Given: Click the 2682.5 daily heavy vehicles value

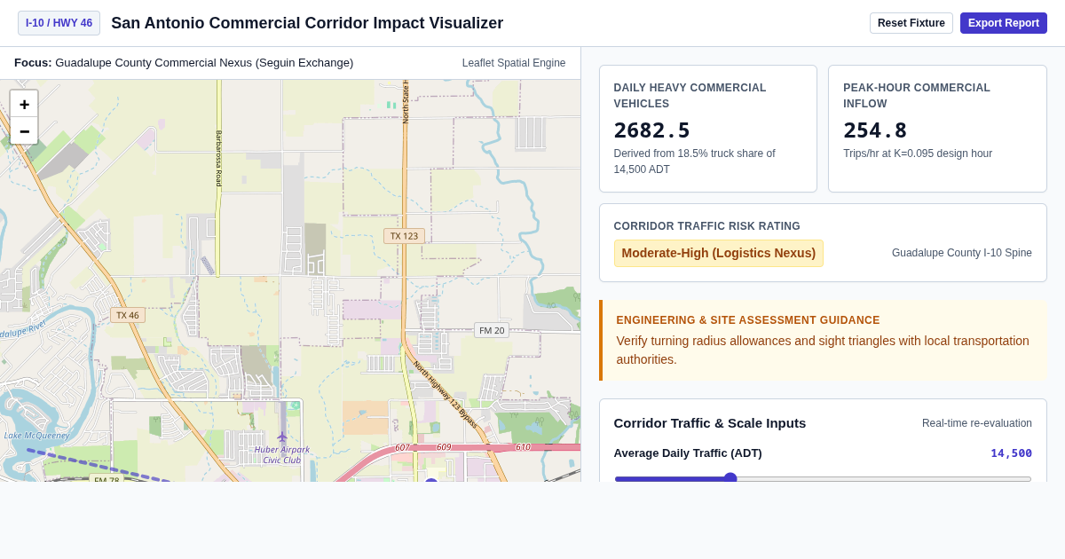Looking at the screenshot, I should [652, 130].
